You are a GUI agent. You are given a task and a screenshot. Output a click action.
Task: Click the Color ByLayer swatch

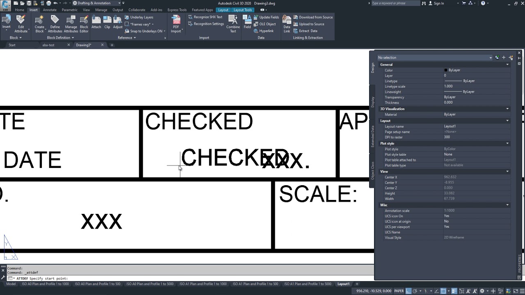click(x=446, y=70)
